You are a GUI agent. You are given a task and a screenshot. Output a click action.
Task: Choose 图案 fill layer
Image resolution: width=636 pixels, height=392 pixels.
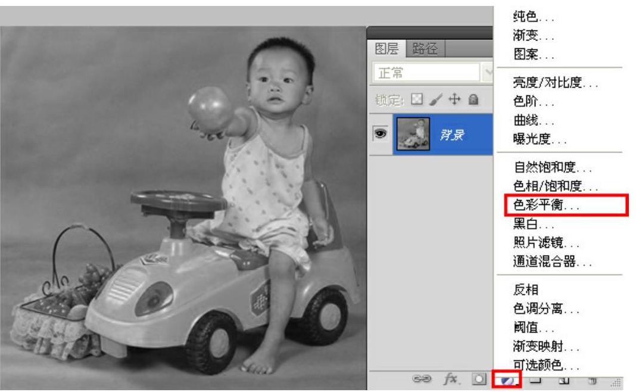[x=533, y=54]
